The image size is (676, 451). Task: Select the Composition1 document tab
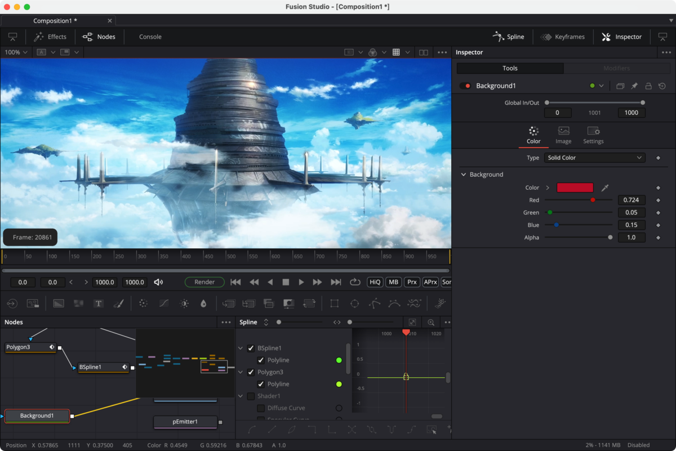pos(55,21)
